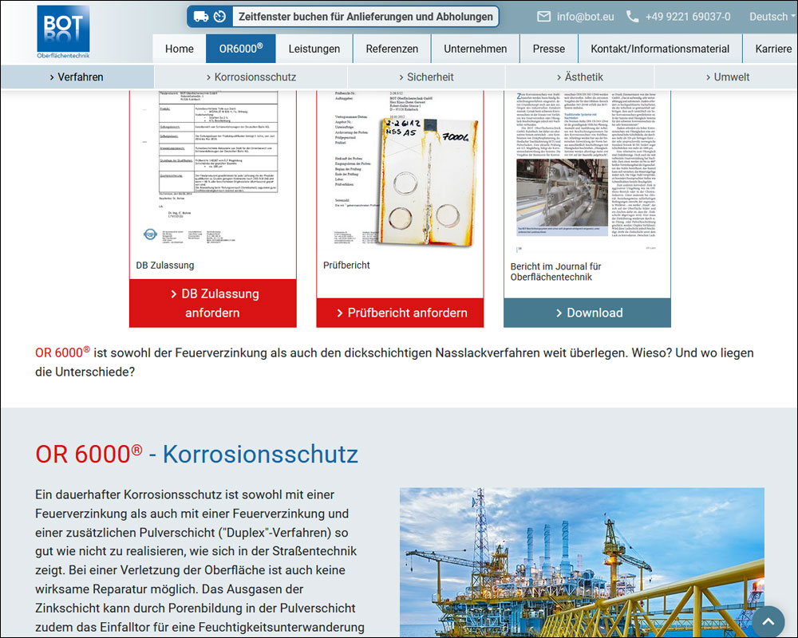Screen dimensions: 798x638
Task: Click the Prüfbericht anfordern button
Action: (x=400, y=313)
